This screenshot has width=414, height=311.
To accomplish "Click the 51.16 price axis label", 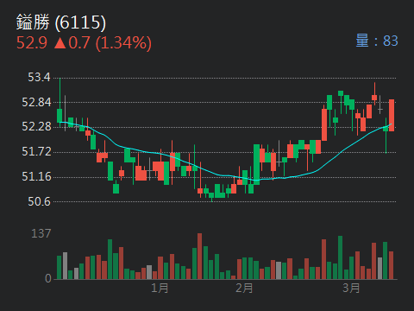I will tap(36, 176).
